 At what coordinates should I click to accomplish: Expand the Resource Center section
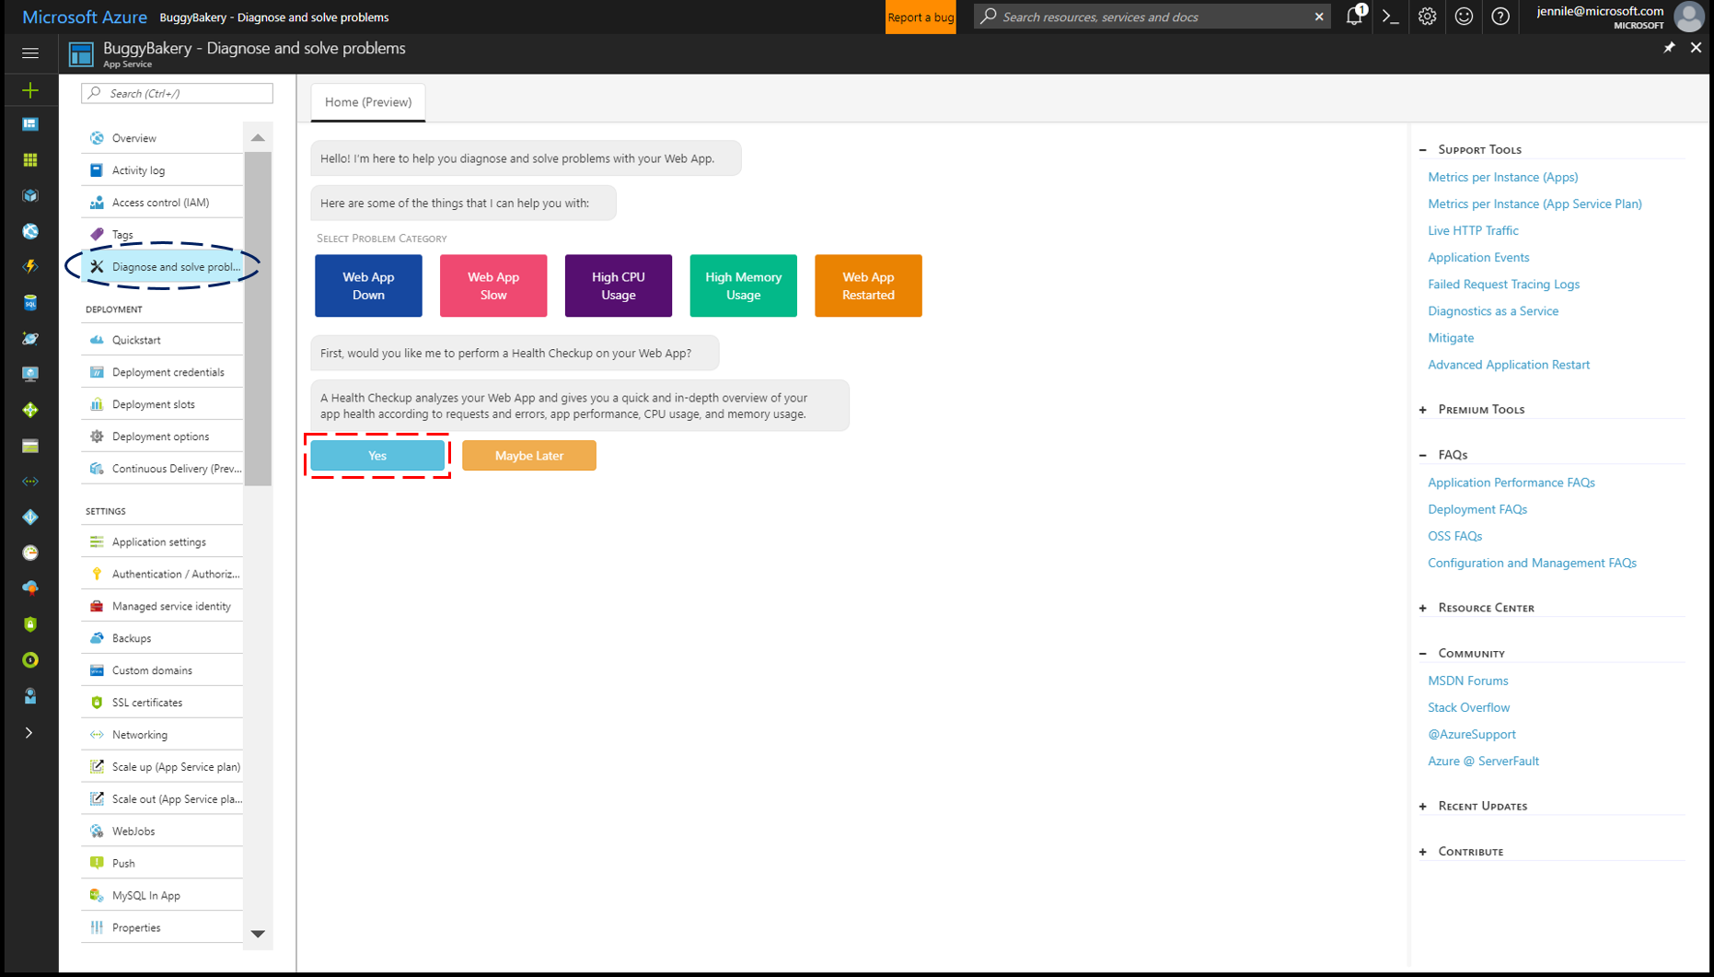click(x=1423, y=608)
